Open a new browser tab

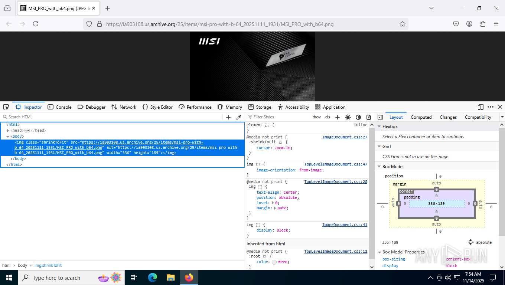tap(108, 8)
